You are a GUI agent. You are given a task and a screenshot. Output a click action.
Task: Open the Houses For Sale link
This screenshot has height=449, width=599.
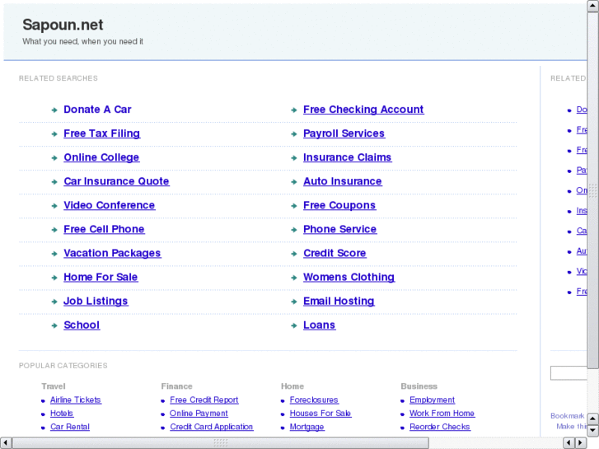pyautogui.click(x=321, y=414)
